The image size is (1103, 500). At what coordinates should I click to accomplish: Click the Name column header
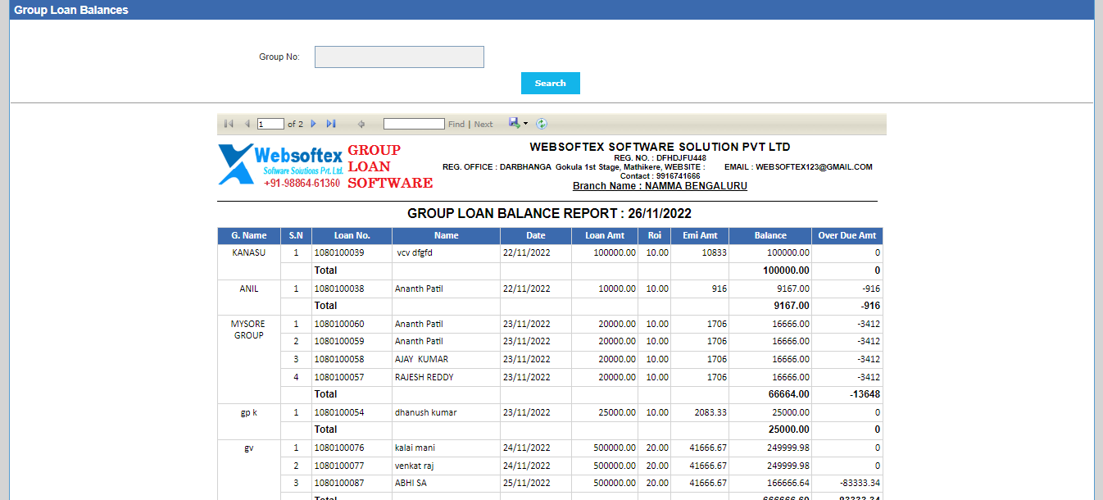(447, 235)
